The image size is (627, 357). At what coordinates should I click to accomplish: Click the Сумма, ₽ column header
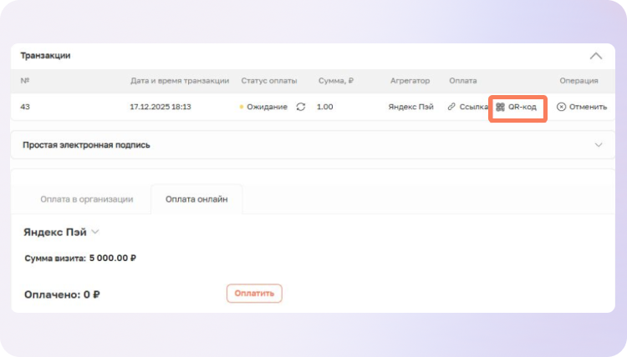click(336, 81)
